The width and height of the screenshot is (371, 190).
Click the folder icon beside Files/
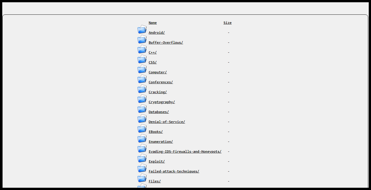[x=142, y=178]
